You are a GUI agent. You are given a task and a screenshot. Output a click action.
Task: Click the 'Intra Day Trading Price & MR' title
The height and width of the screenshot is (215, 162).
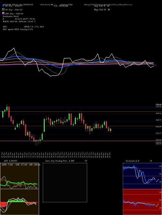pyautogui.click(x=60, y=161)
